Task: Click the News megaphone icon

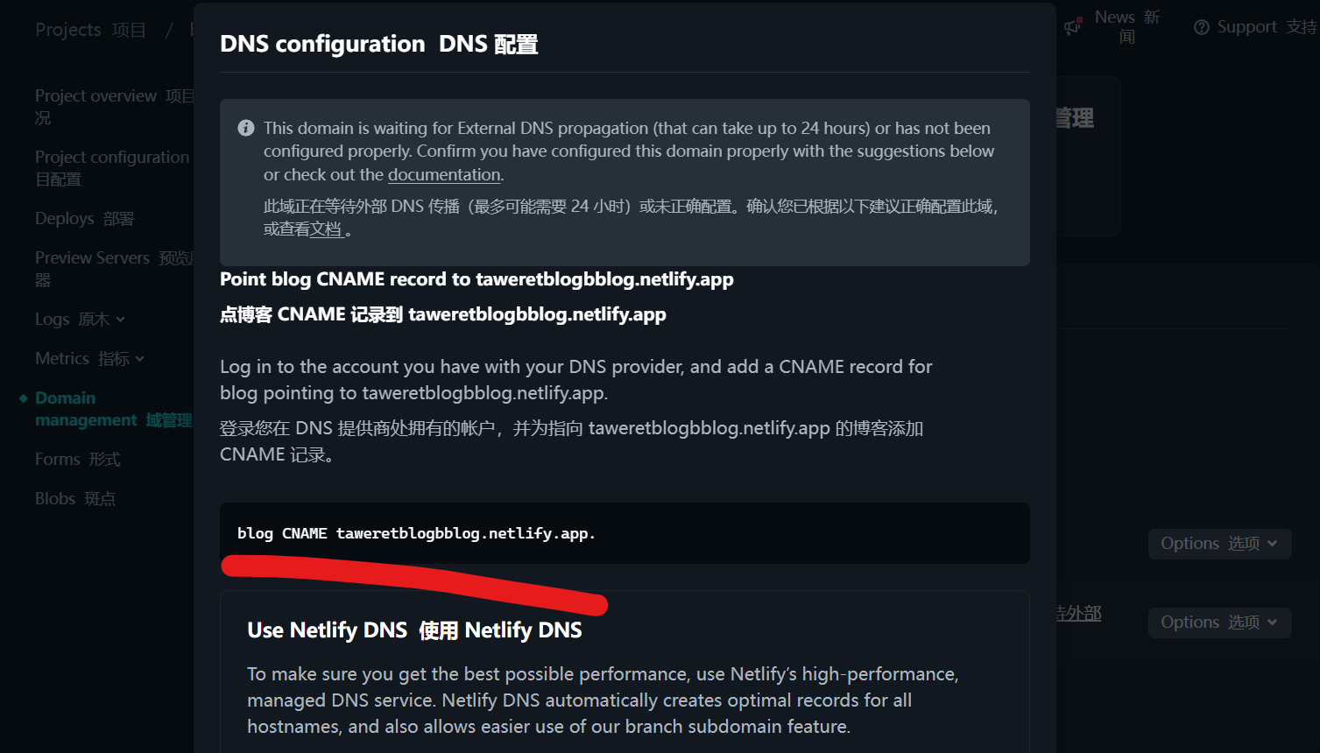Action: 1072,27
